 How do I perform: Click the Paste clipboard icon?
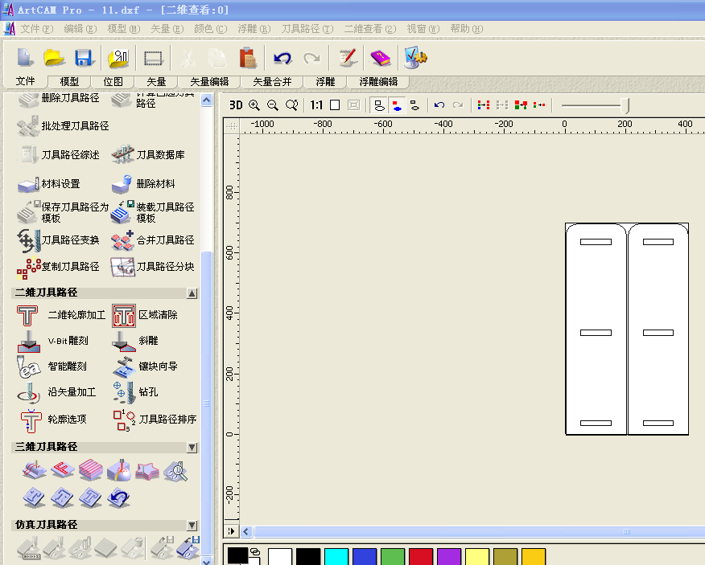point(247,58)
